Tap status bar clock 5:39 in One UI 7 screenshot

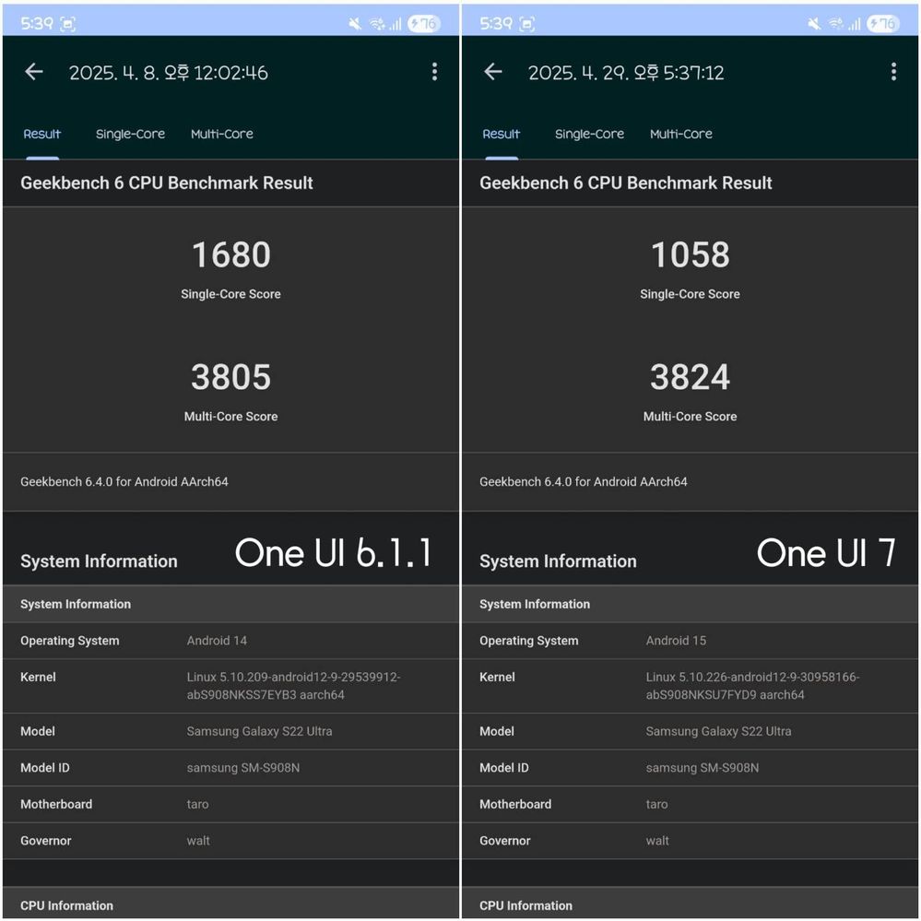click(496, 23)
